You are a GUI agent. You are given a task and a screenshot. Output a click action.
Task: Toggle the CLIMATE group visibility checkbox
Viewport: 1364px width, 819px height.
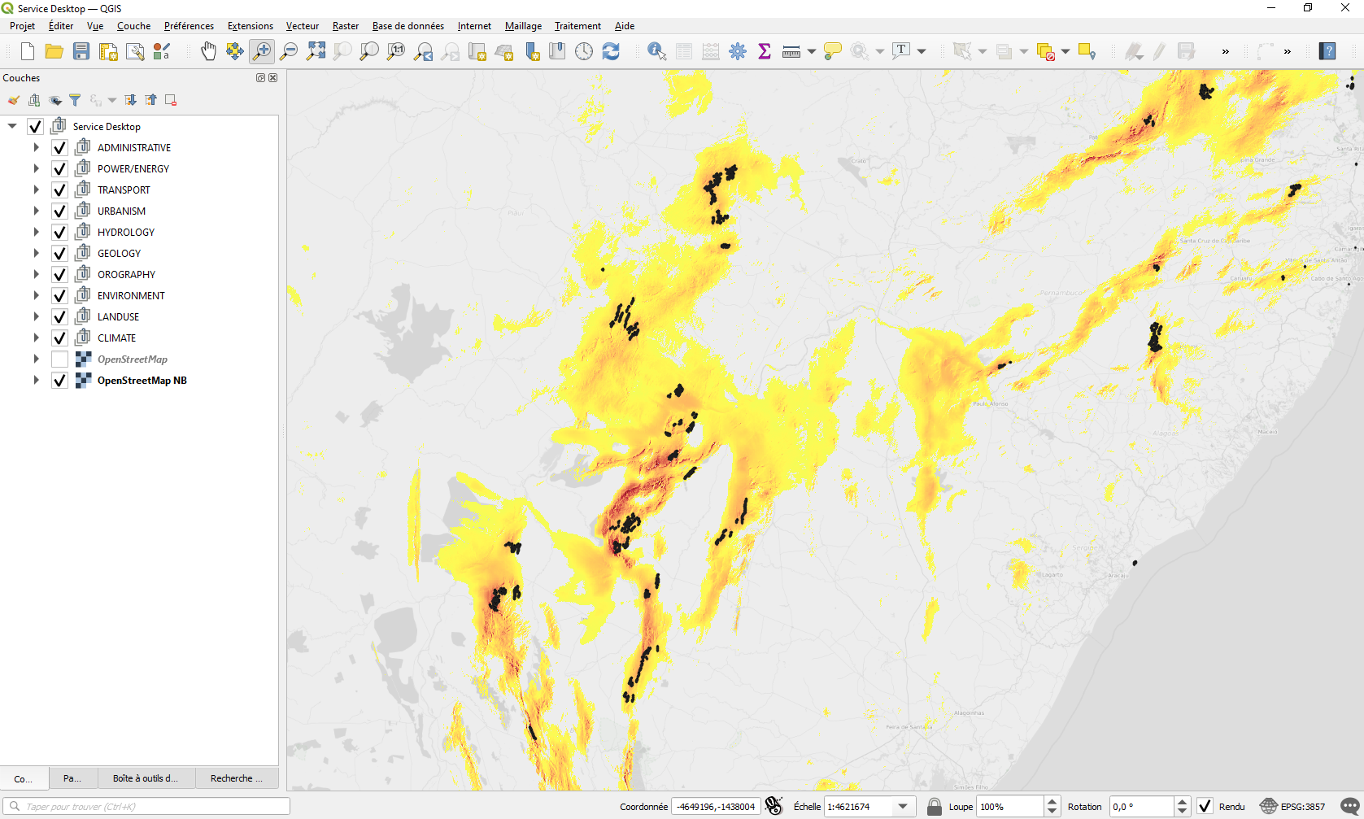pyautogui.click(x=59, y=338)
